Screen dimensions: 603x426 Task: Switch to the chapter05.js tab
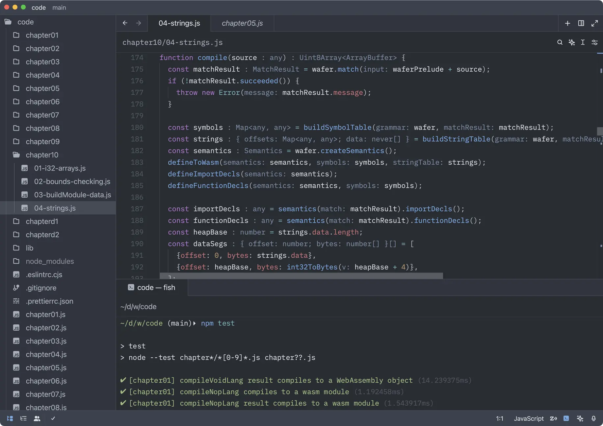pos(242,23)
